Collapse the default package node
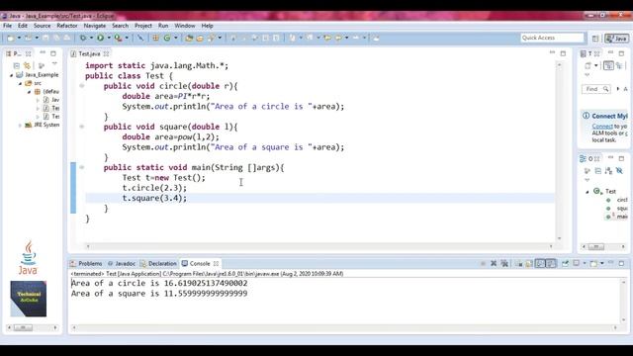 [29, 92]
